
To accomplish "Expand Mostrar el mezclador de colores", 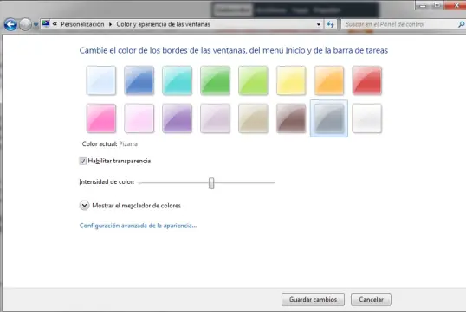I will tap(84, 205).
